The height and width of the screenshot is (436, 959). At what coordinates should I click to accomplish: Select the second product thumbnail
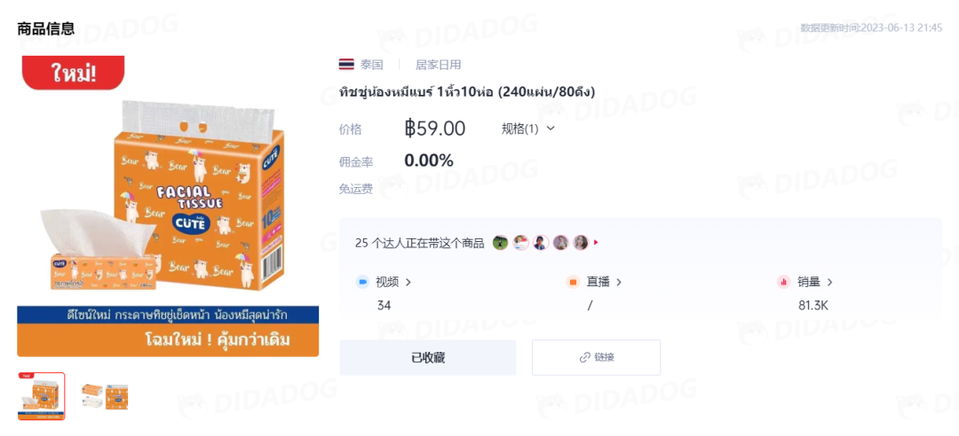[105, 396]
